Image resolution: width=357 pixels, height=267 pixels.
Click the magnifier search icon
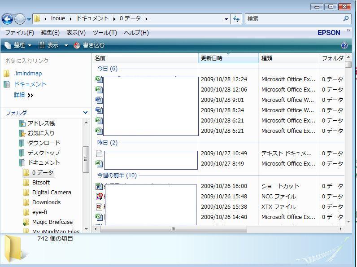(x=346, y=19)
